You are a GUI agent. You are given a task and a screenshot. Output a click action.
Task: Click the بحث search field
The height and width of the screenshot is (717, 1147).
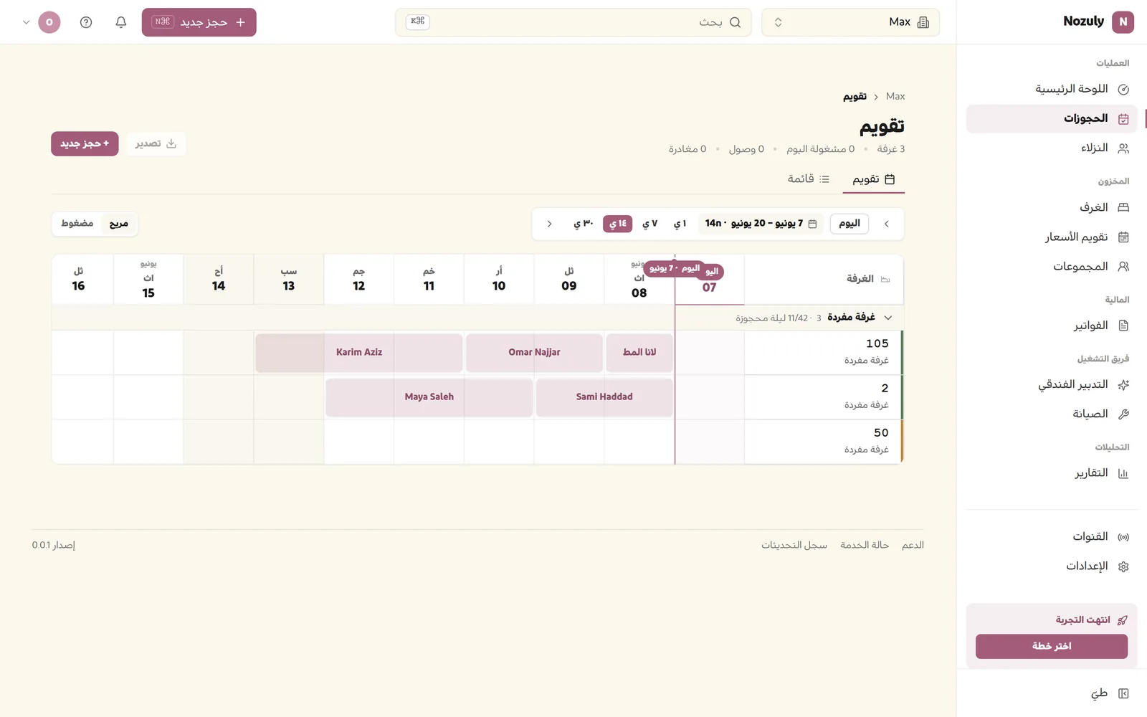coord(573,22)
